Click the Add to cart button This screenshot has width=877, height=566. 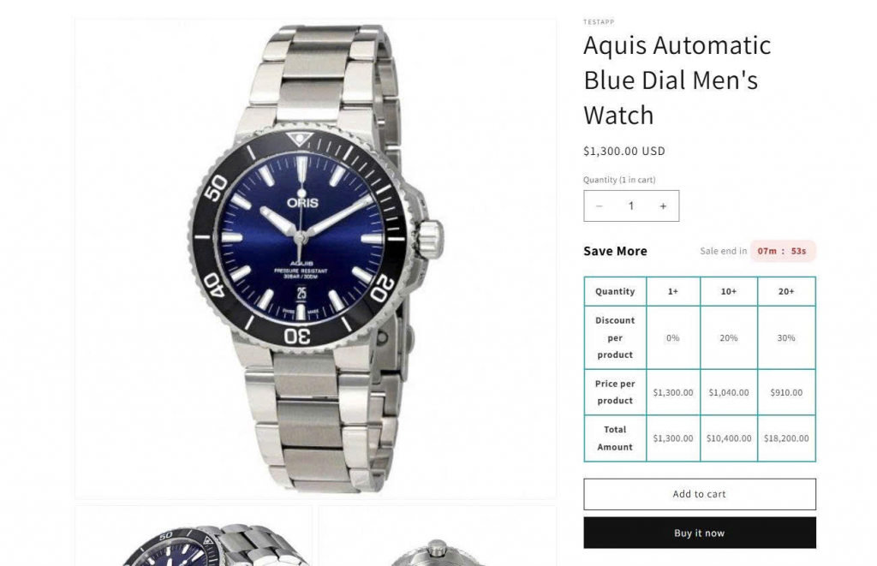click(x=700, y=494)
